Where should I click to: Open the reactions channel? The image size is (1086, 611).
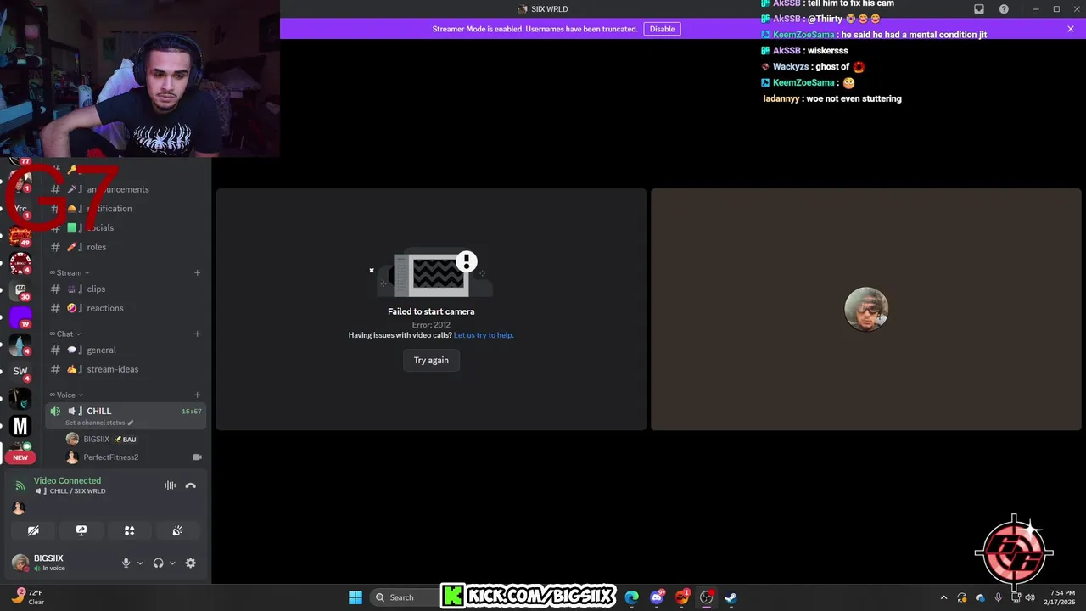point(126,308)
